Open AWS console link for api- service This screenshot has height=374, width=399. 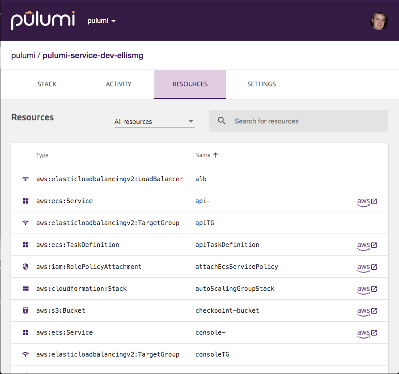(367, 201)
